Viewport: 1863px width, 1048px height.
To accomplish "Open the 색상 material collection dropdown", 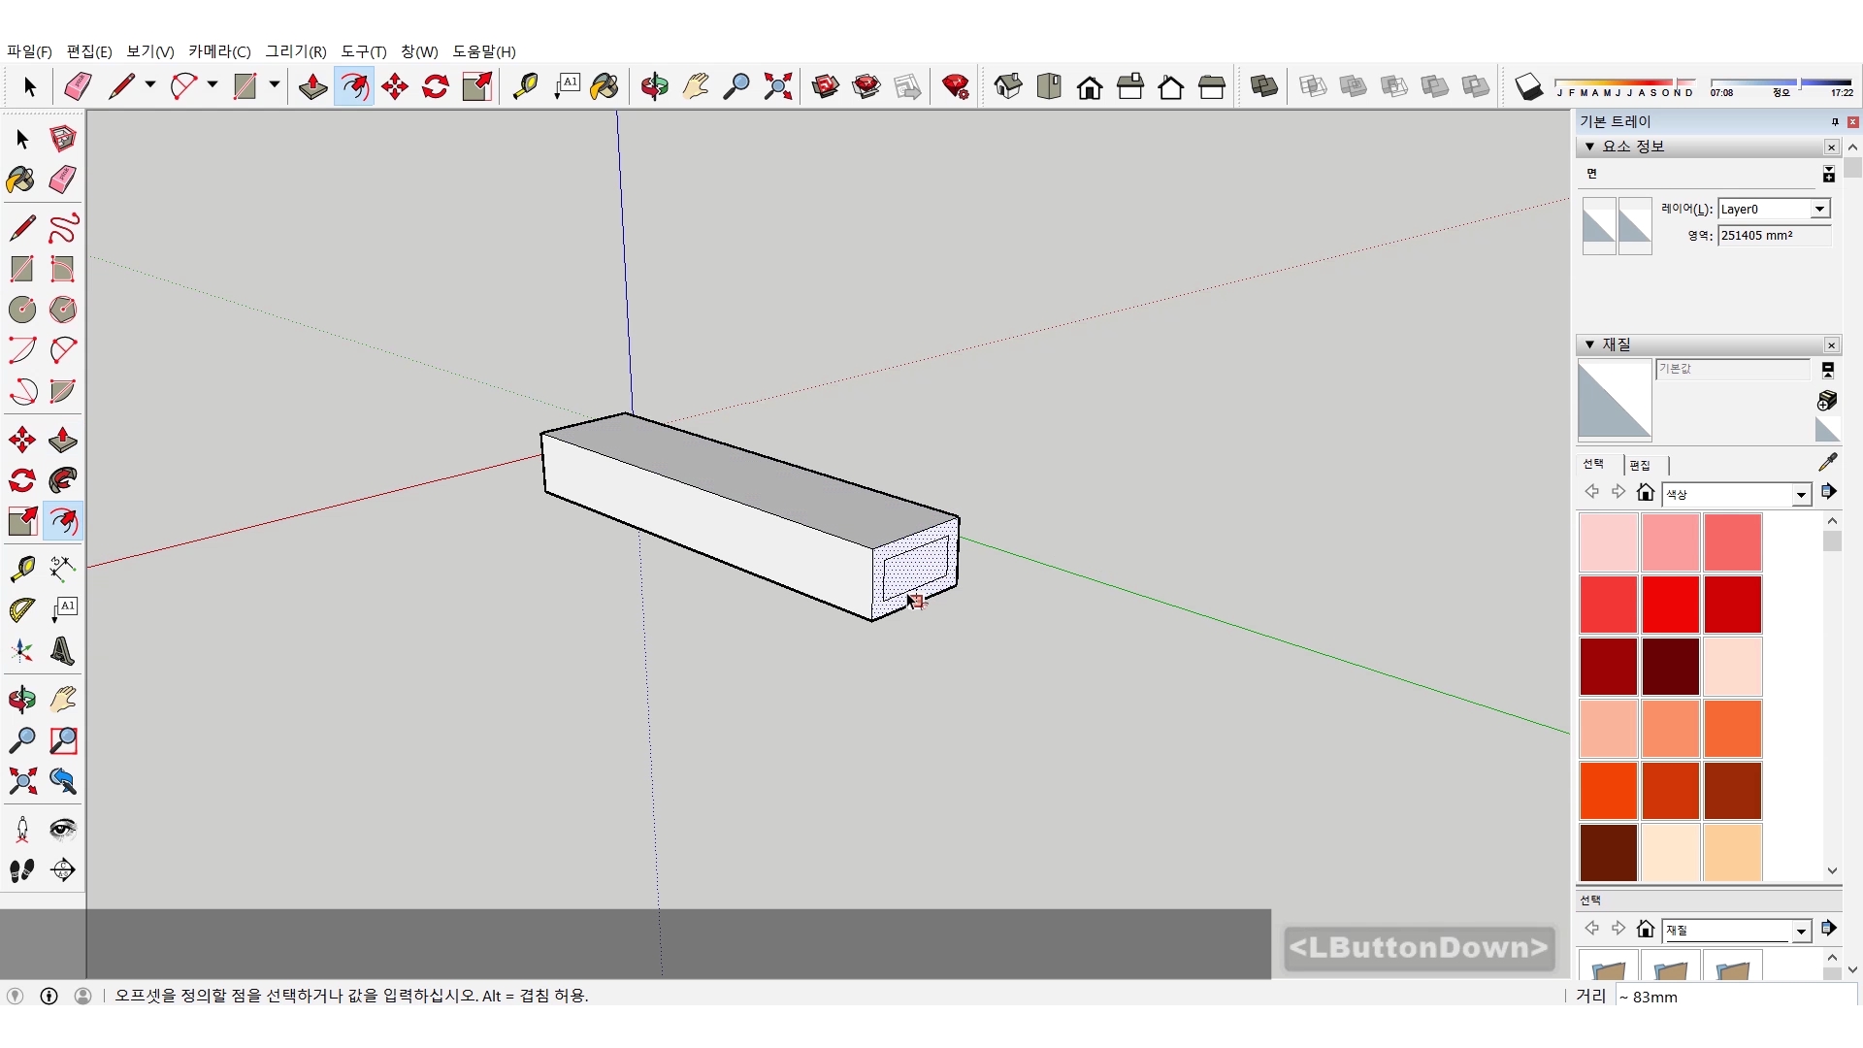I will pos(1801,495).
